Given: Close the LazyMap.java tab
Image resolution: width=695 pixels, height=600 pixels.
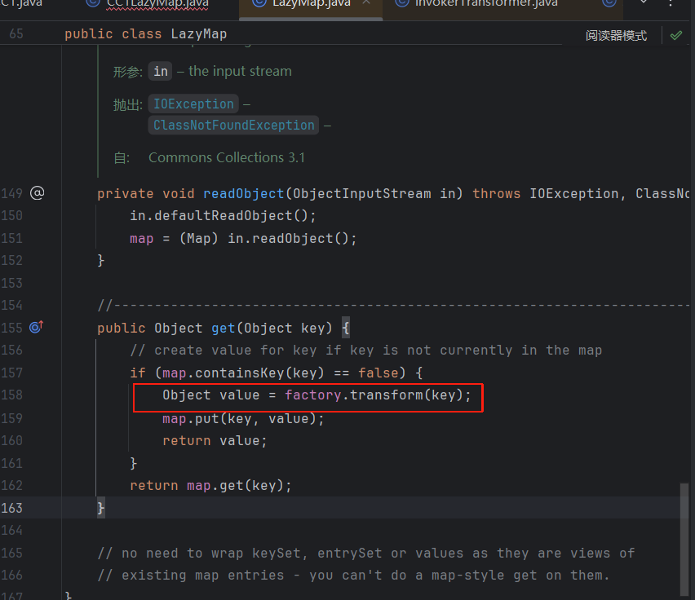Looking at the screenshot, I should click(x=366, y=3).
